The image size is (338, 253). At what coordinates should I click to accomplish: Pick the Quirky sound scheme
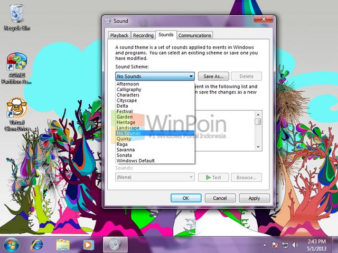click(x=155, y=139)
